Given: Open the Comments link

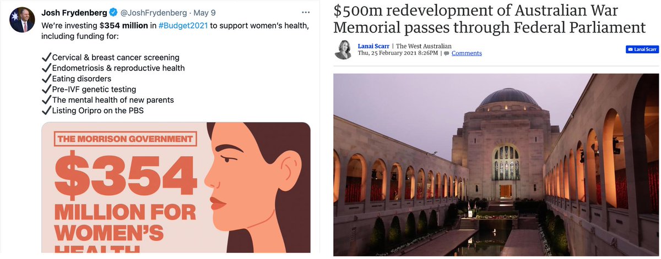Looking at the screenshot, I should [467, 53].
